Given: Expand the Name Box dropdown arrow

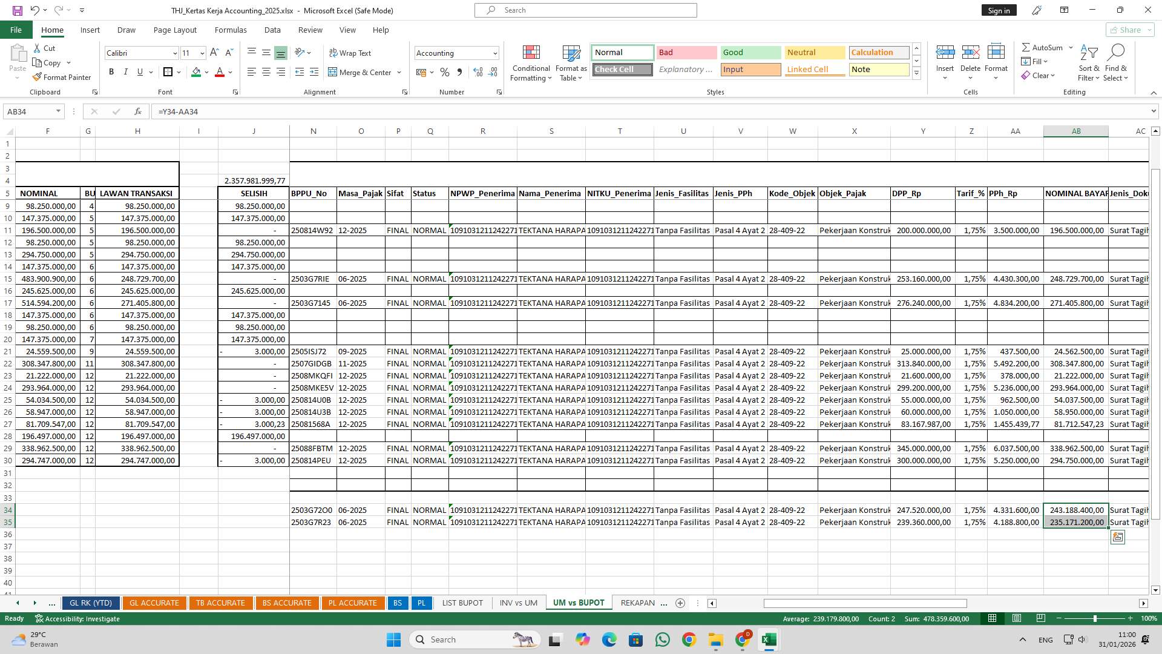Looking at the screenshot, I should [58, 111].
